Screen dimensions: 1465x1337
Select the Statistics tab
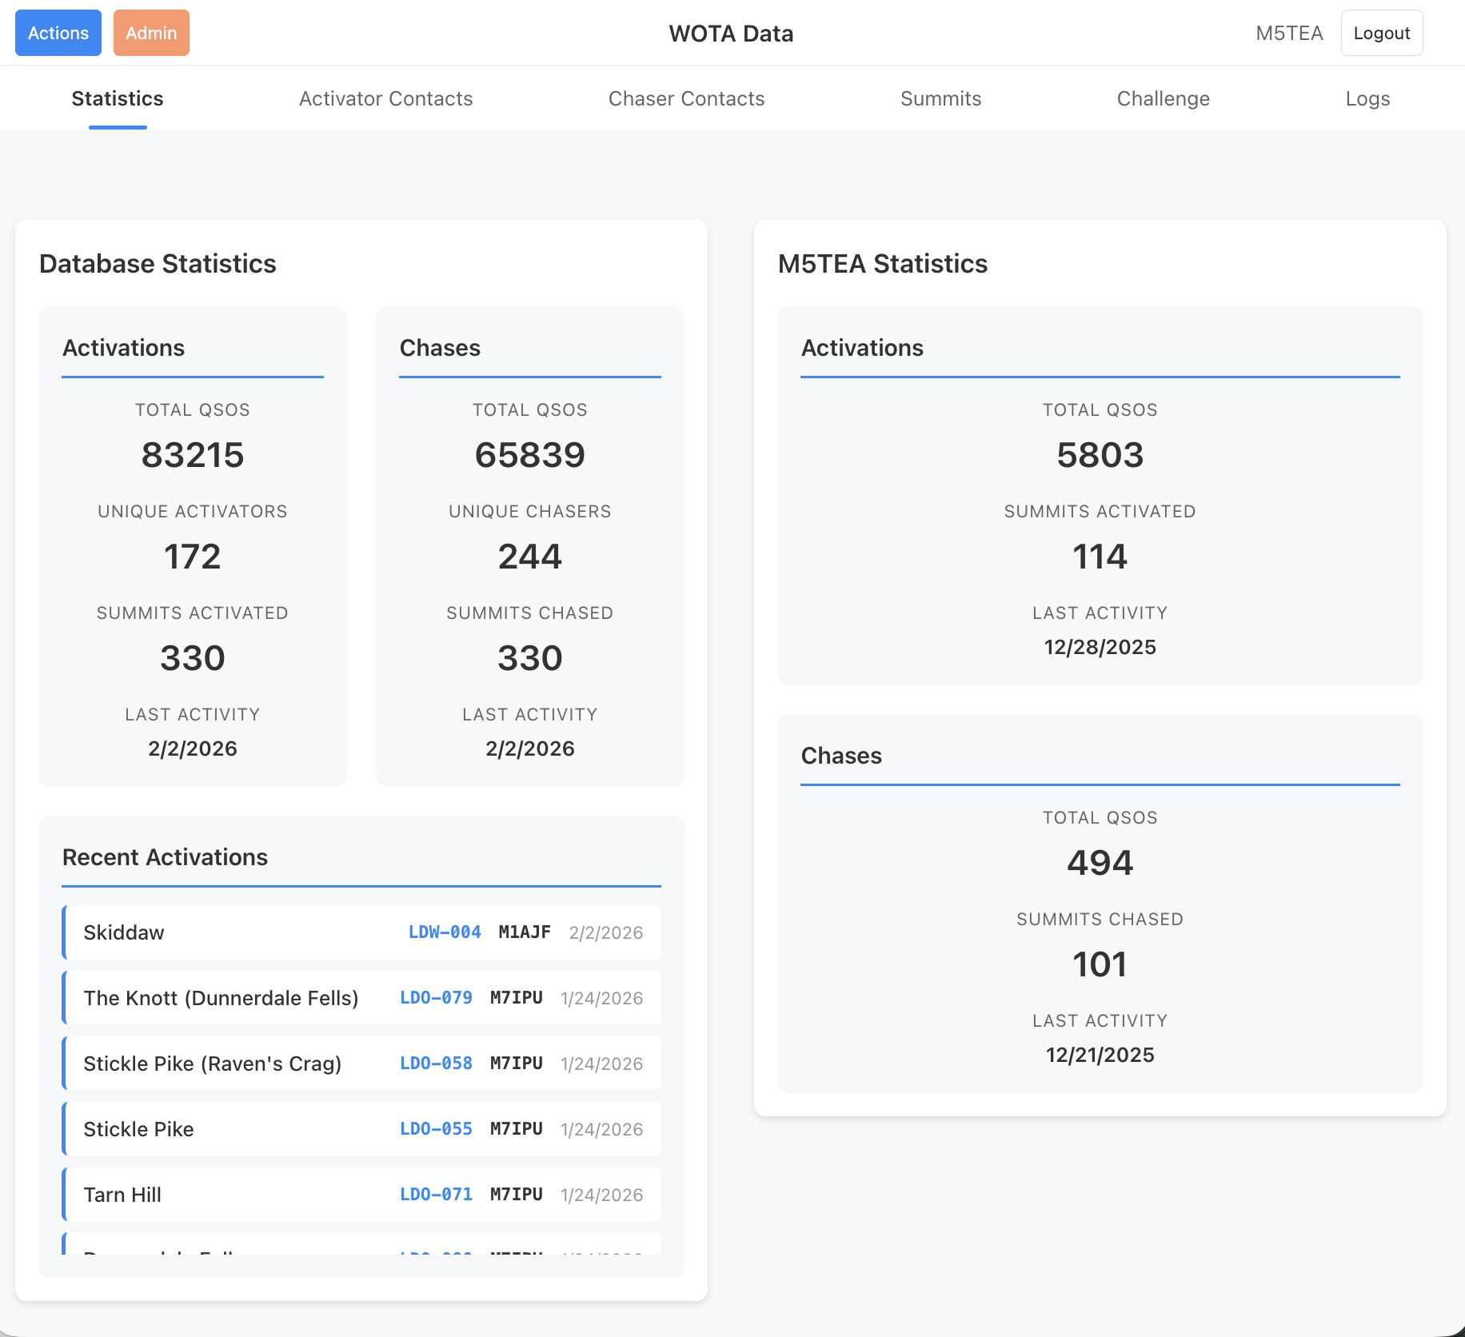(118, 98)
